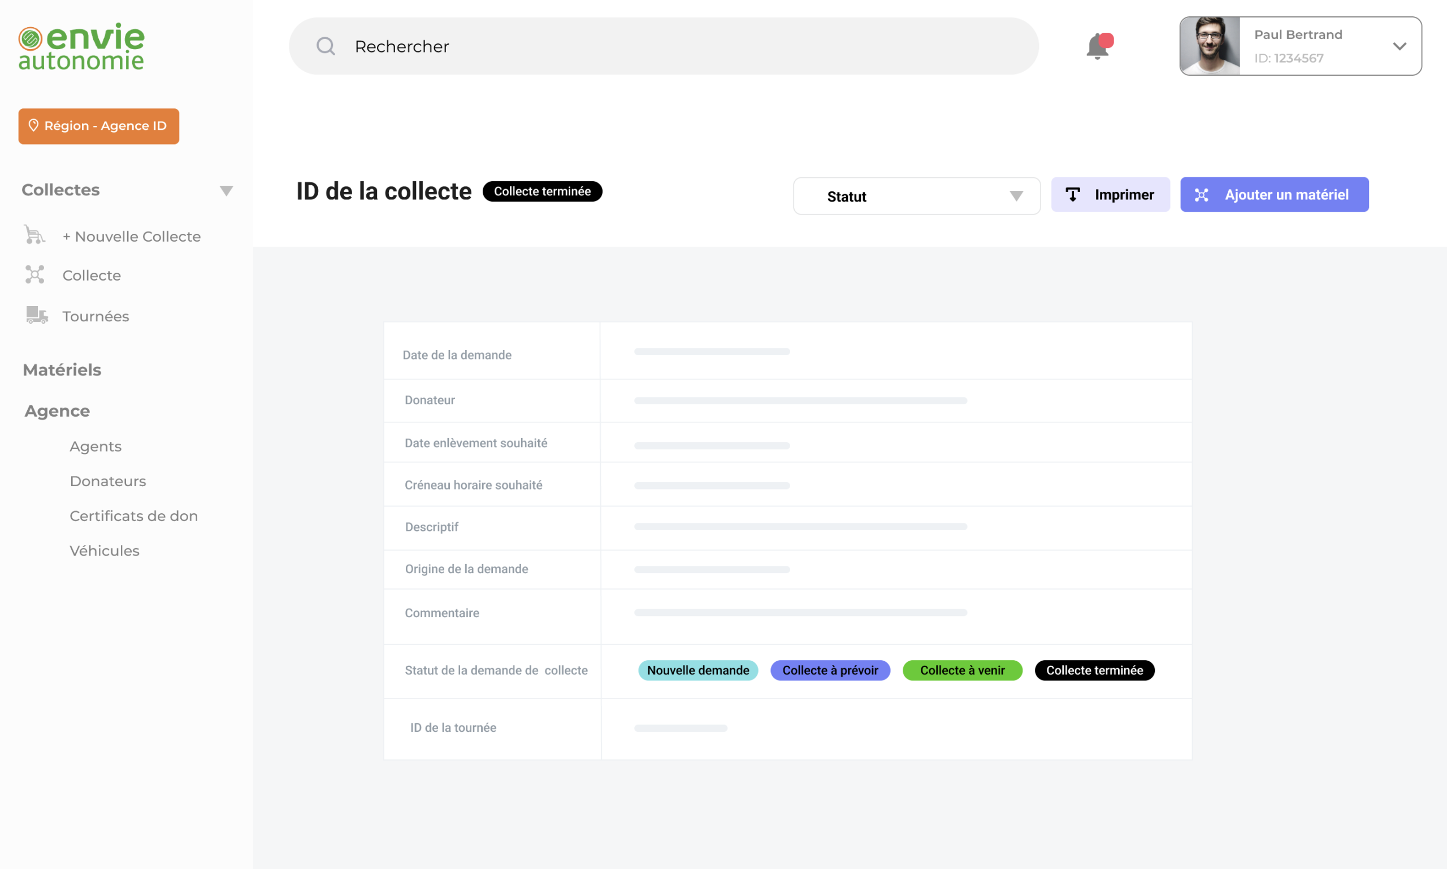Click the envie autonomie logo
Image resolution: width=1447 pixels, height=869 pixels.
pos(80,46)
